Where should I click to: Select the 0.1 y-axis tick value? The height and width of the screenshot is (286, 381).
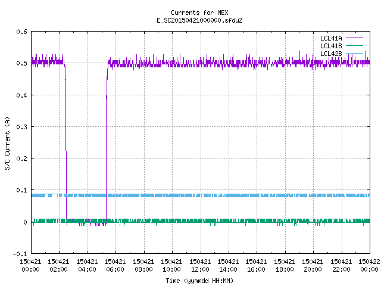[x=21, y=190]
